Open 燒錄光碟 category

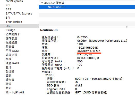point(11,55)
